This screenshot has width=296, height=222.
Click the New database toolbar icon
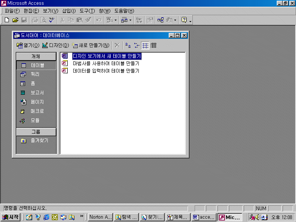pyautogui.click(x=7, y=20)
